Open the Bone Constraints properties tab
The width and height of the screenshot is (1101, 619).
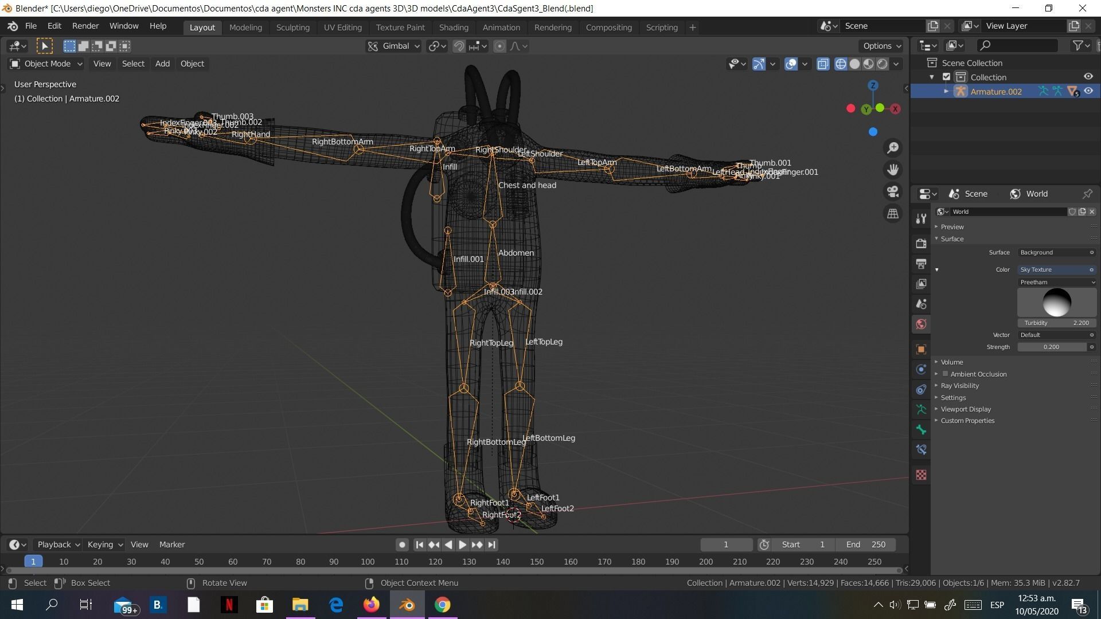[921, 449]
